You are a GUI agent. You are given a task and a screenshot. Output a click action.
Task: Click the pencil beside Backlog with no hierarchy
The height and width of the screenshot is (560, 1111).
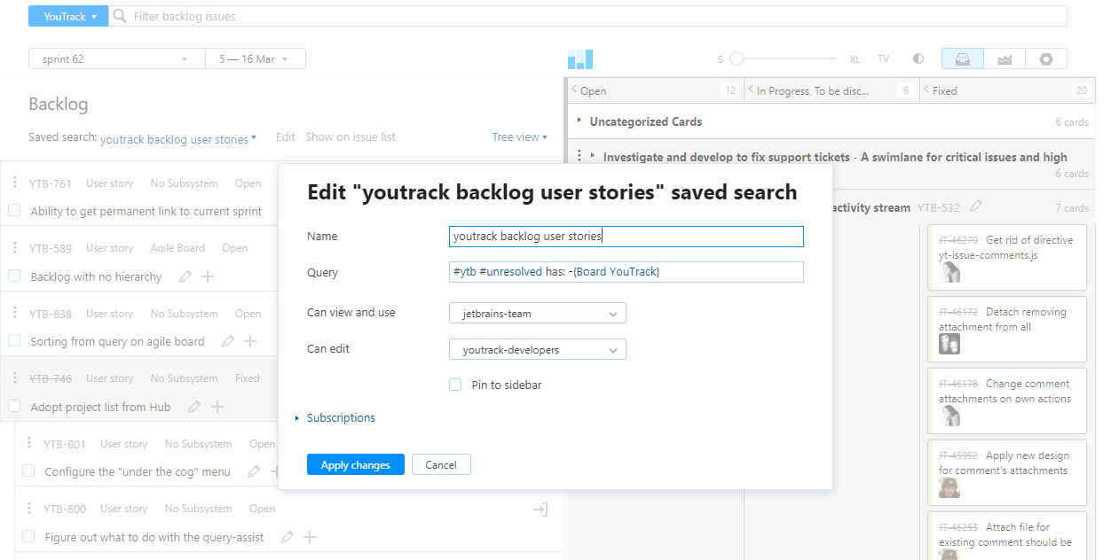tap(185, 276)
